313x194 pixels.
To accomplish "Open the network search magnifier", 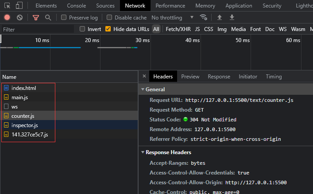I will 48,18.
